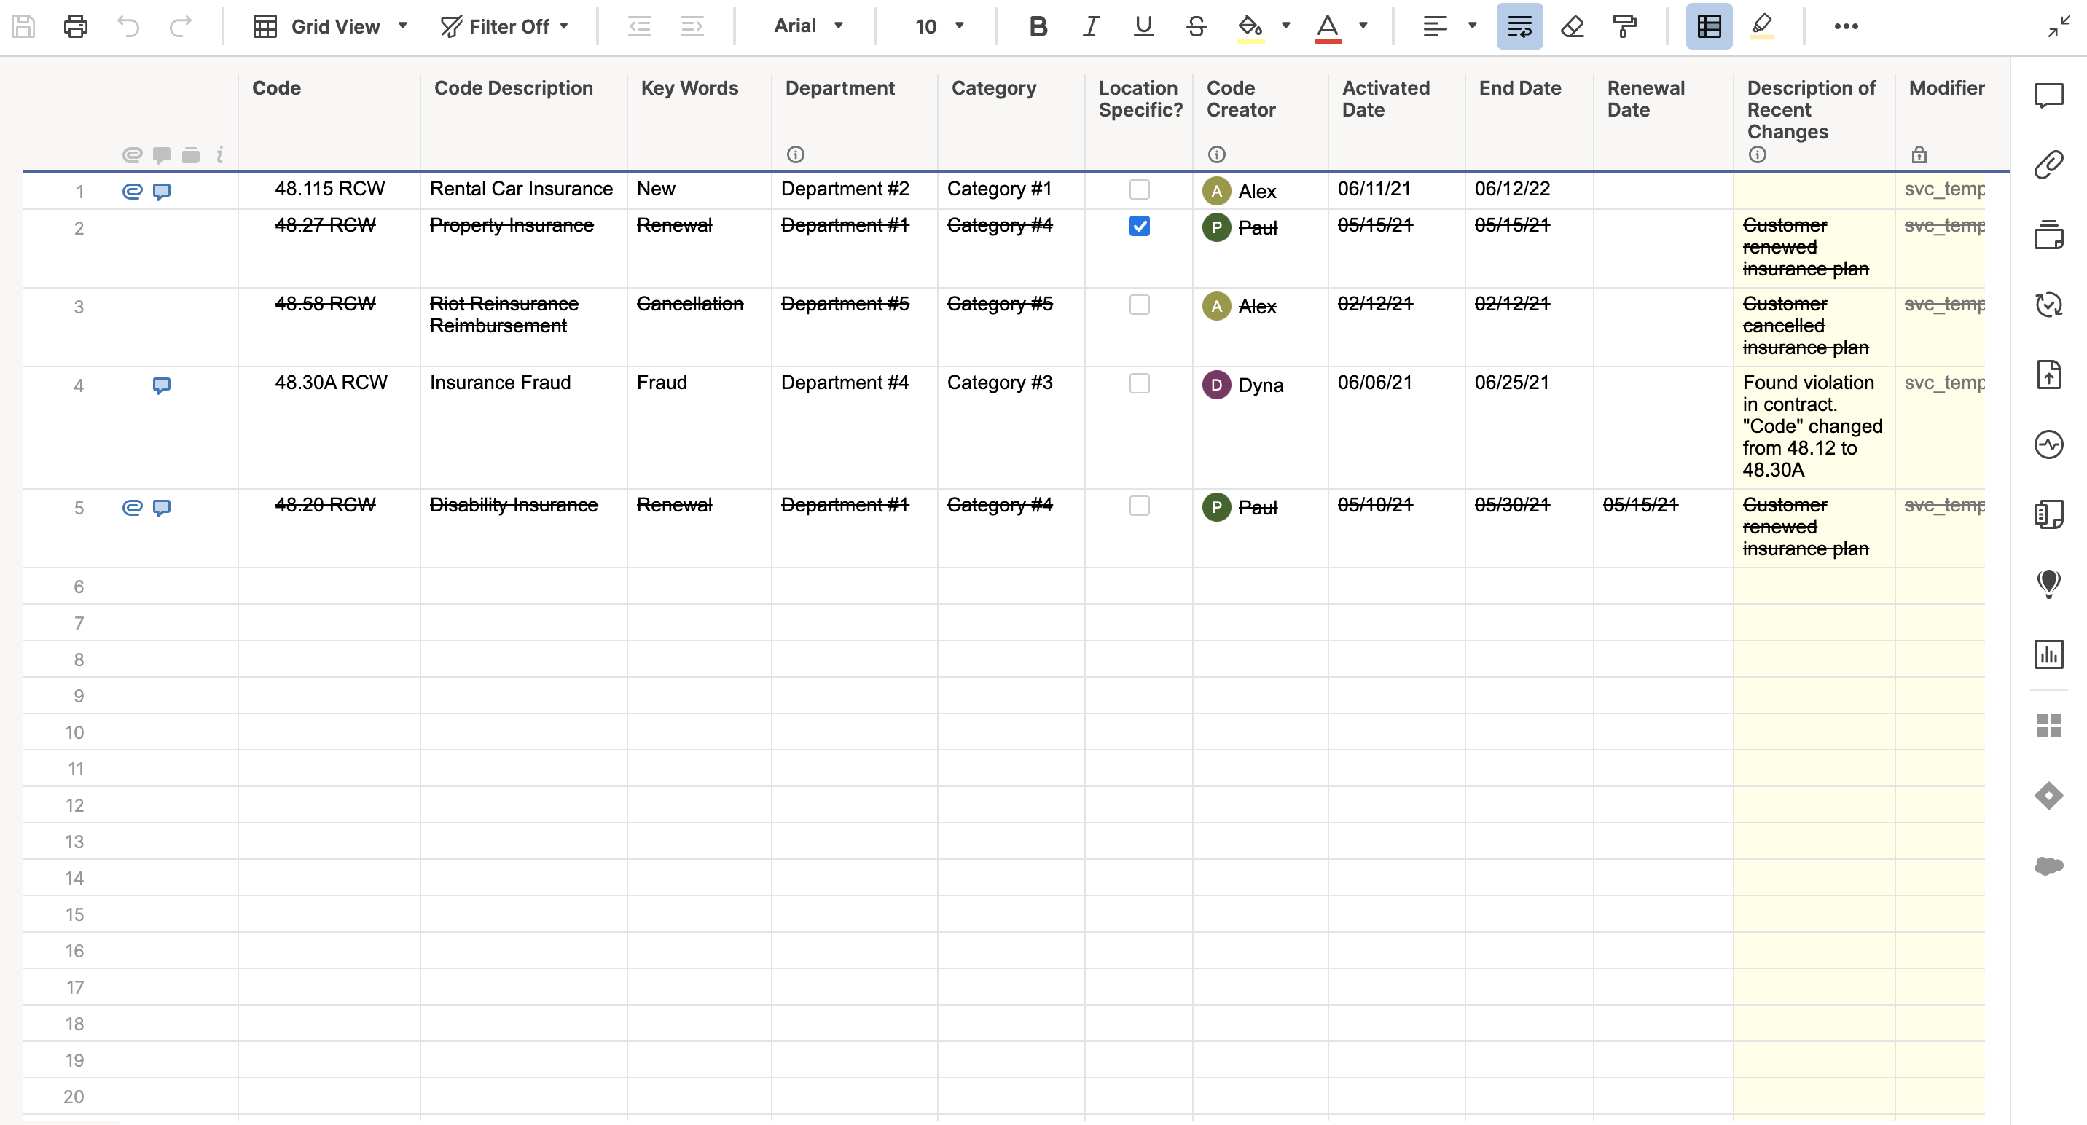Open the Filter Off dropdown

coord(504,27)
